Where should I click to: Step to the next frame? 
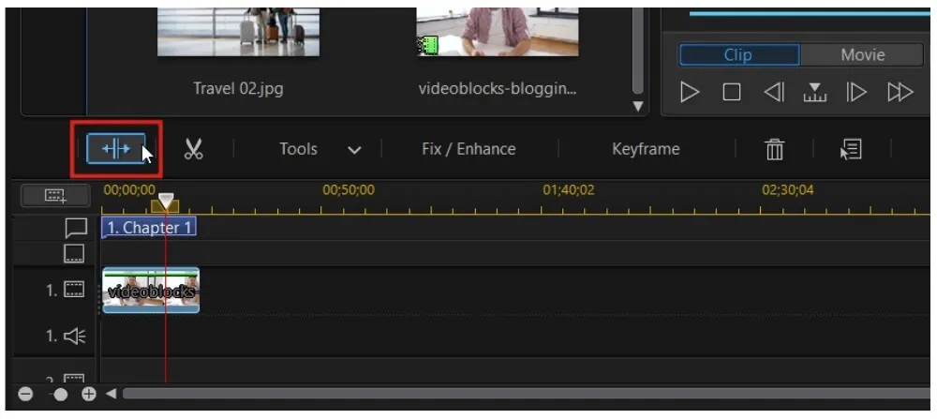click(855, 92)
